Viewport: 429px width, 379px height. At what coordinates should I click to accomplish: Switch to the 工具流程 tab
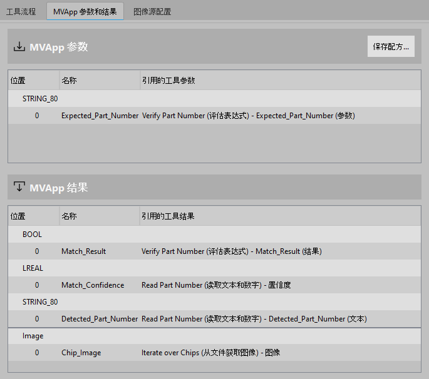[21, 11]
